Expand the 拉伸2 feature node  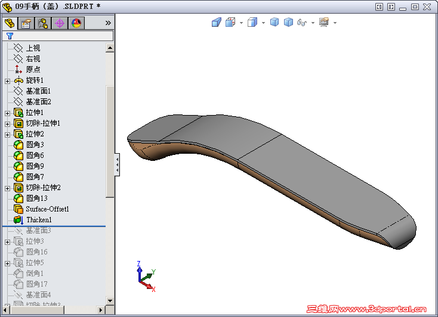(x=8, y=135)
